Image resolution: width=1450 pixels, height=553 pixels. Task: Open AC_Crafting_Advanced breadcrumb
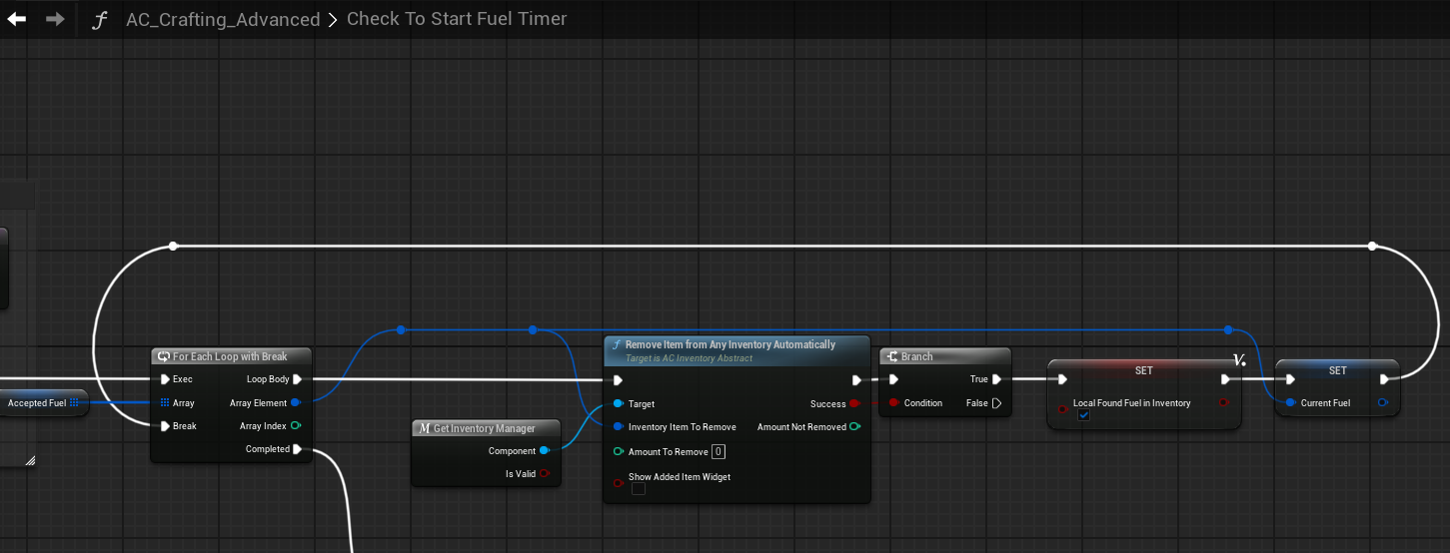pos(223,20)
